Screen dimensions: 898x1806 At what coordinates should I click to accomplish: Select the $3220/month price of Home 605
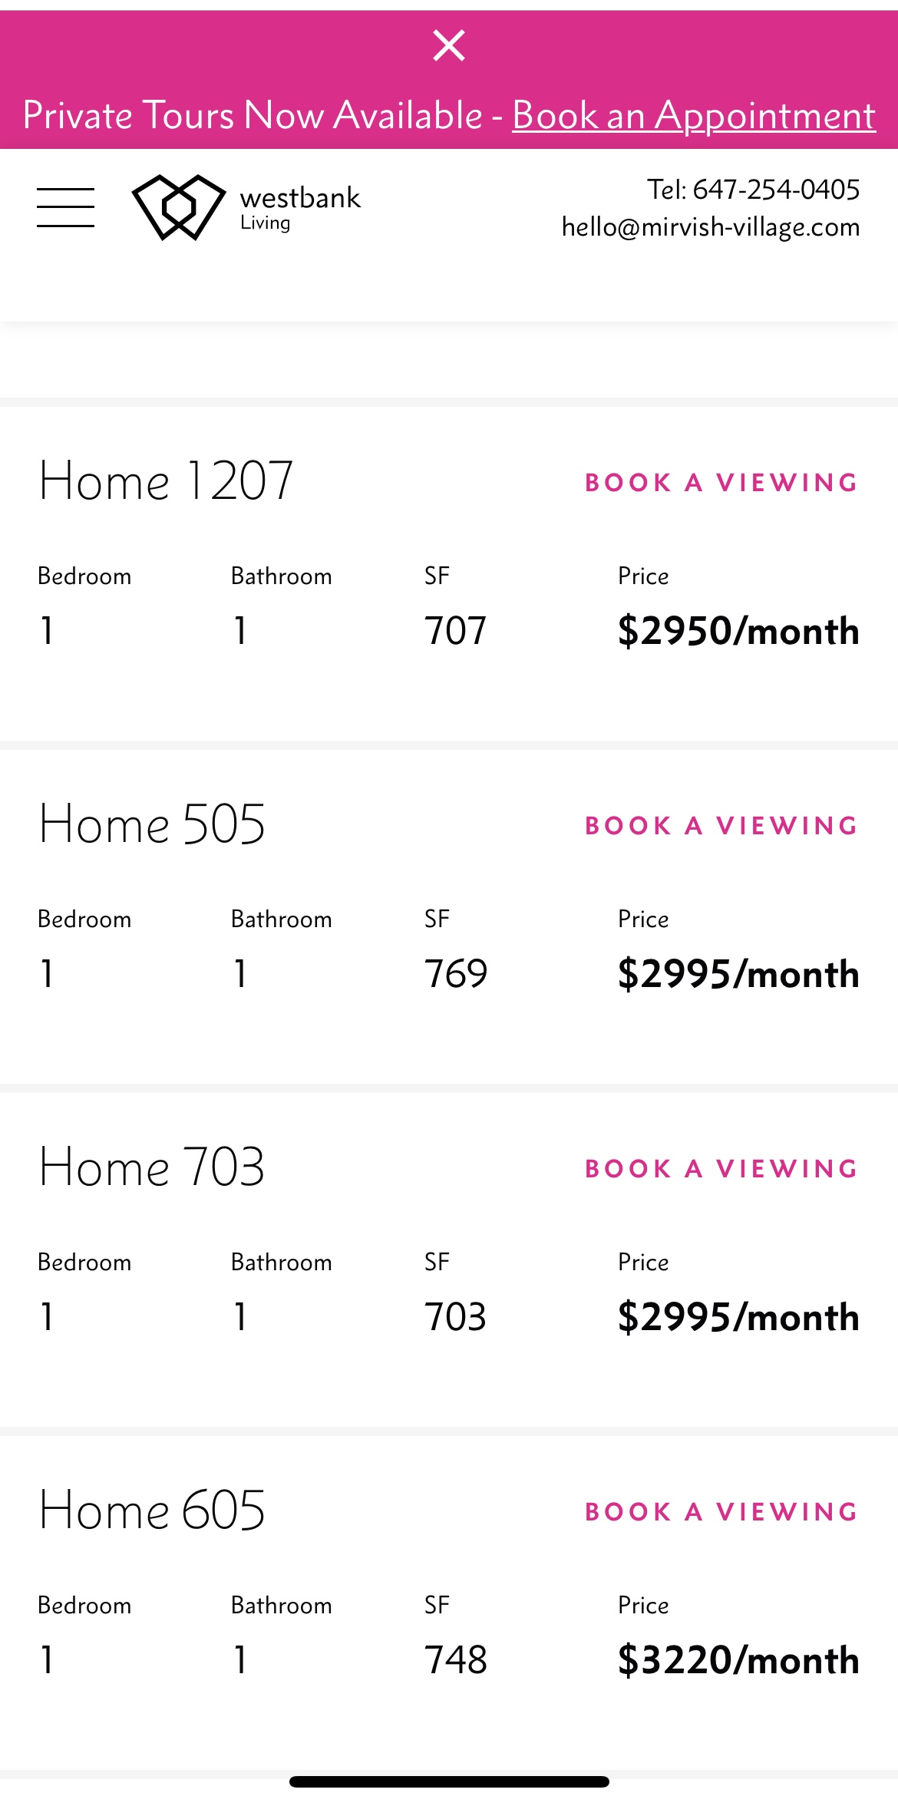(738, 1660)
